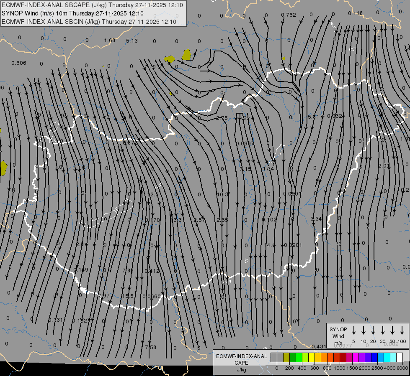This screenshot has width=410, height=376.
Task: Click the 'SYNOP Wind m/s' legend label
Action: 338,336
